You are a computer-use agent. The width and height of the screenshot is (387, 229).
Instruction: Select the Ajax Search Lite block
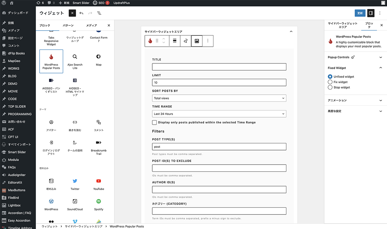click(75, 61)
